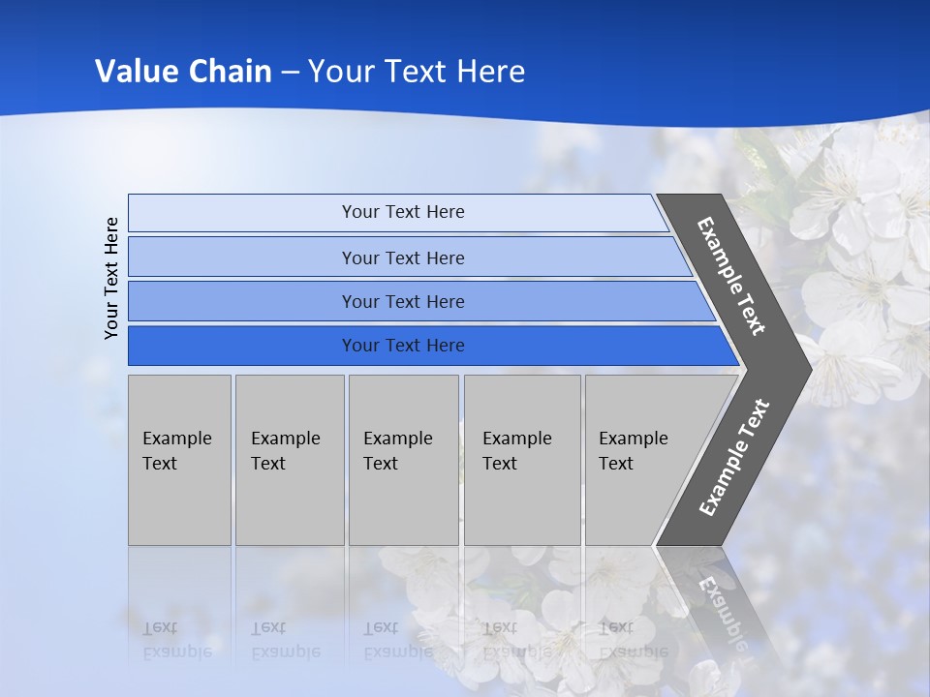Click the darkest blue 'Your Text Here' bar
This screenshot has width=930, height=697.
pos(433,346)
